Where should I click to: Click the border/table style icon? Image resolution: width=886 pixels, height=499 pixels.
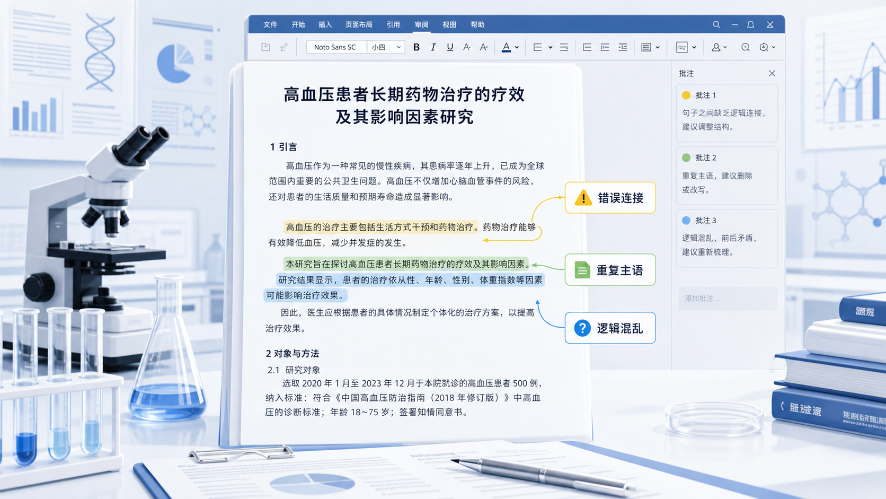click(x=682, y=47)
